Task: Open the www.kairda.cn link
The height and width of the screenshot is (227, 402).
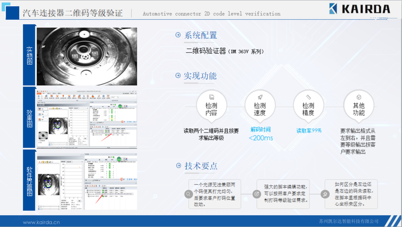Action: click(41, 222)
